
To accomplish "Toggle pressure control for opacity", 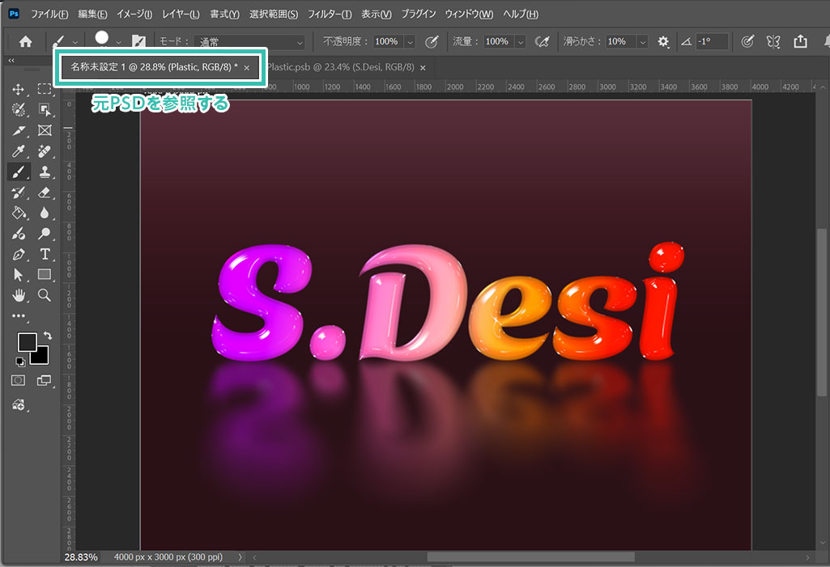I will (x=432, y=41).
